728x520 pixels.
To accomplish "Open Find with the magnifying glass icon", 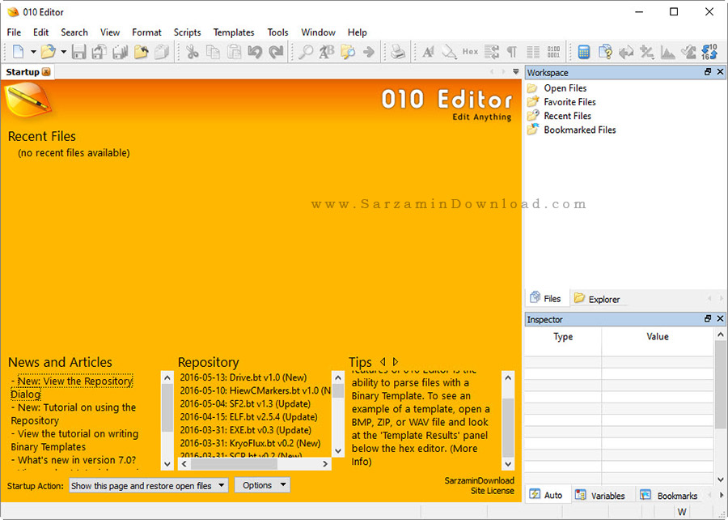I will (x=305, y=52).
